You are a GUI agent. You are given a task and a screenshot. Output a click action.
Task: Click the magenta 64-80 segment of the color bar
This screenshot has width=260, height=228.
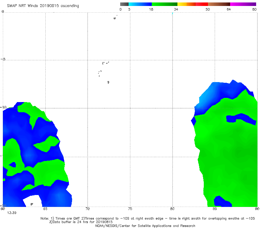pyautogui.click(x=243, y=4)
